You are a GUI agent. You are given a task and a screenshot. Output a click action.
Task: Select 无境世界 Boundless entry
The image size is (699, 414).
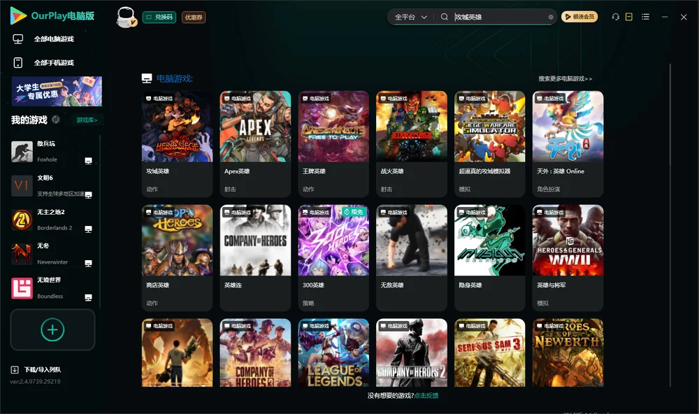coord(52,288)
